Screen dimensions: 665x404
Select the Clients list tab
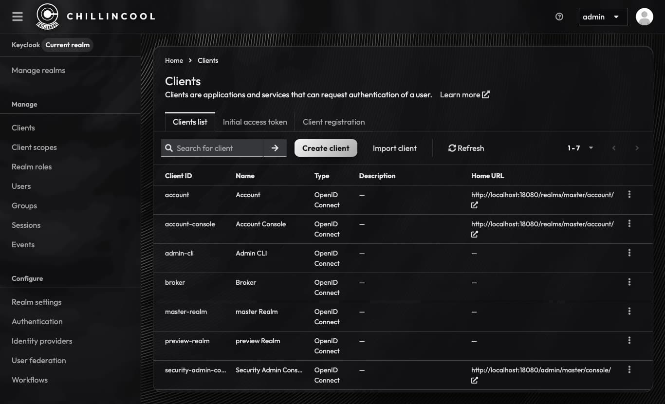click(190, 122)
